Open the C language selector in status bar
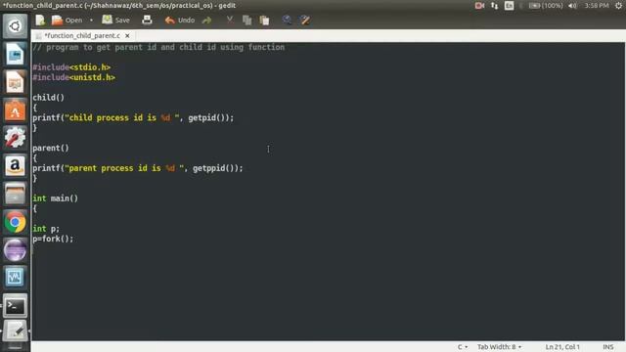626x352 pixels. pos(463,347)
